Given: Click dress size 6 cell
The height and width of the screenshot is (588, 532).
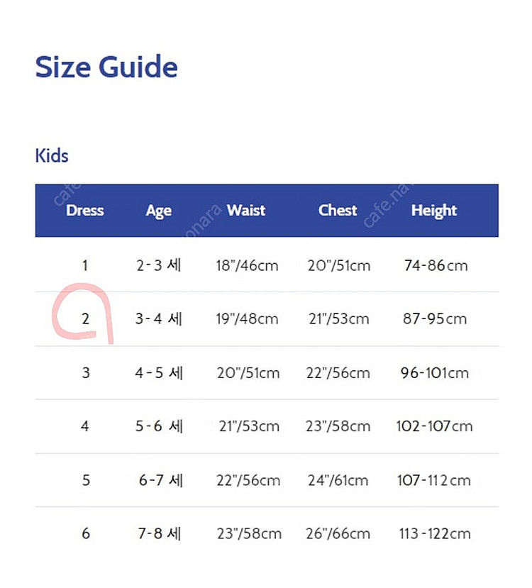Looking at the screenshot, I should coord(86,533).
